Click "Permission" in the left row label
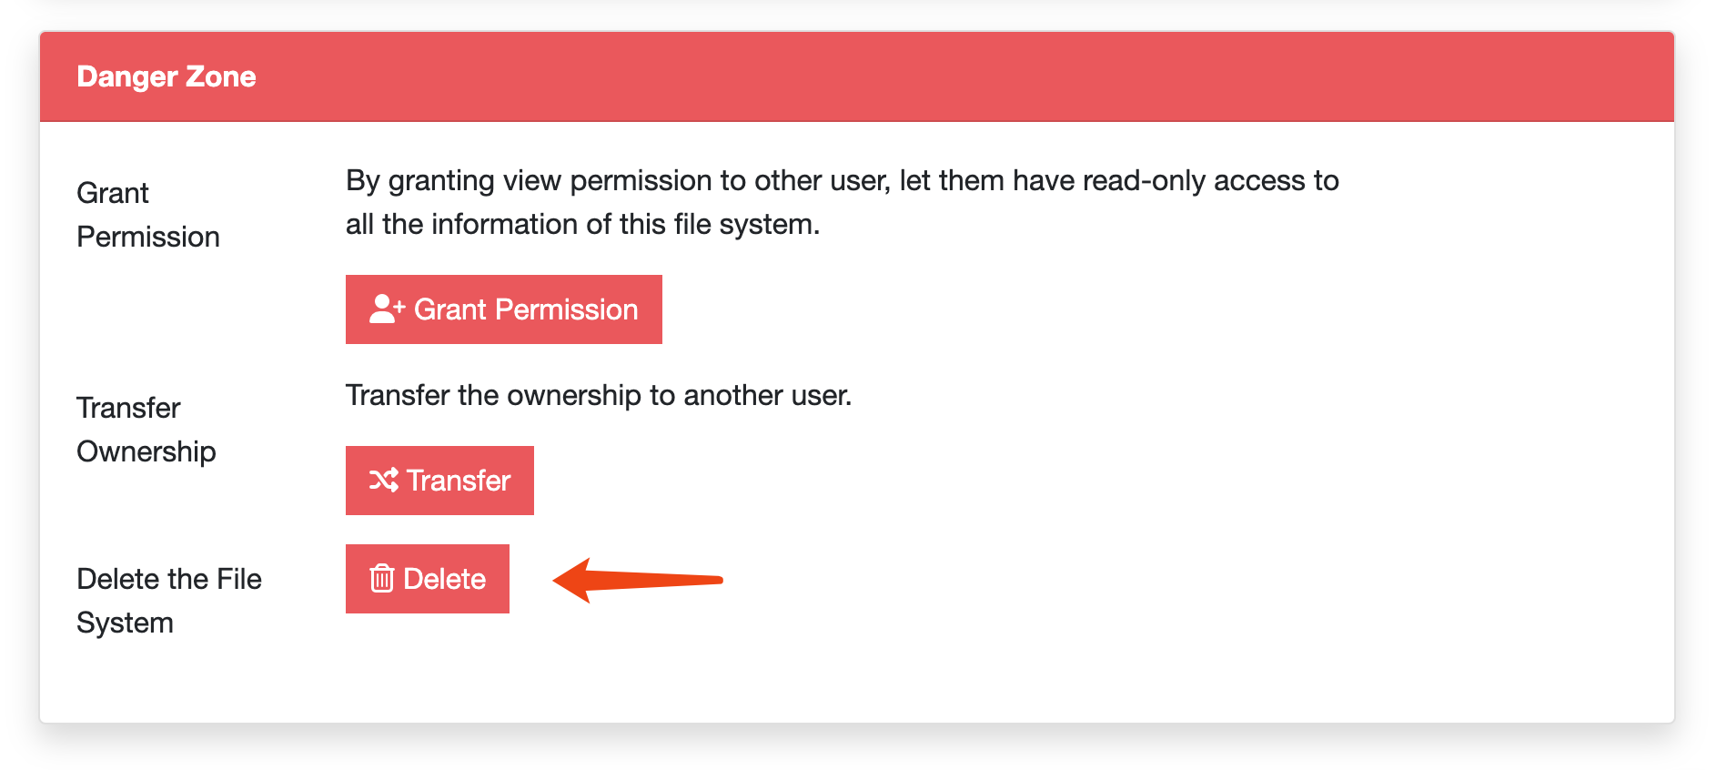 148,237
